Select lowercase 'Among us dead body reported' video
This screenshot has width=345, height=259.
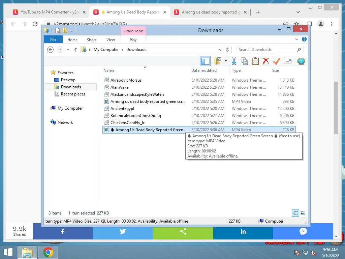coord(199,101)
